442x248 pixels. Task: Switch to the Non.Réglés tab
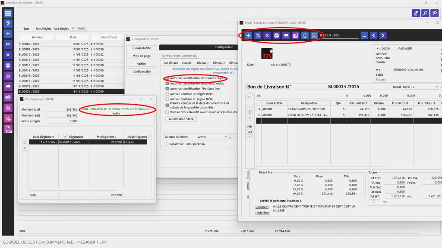[44, 28]
